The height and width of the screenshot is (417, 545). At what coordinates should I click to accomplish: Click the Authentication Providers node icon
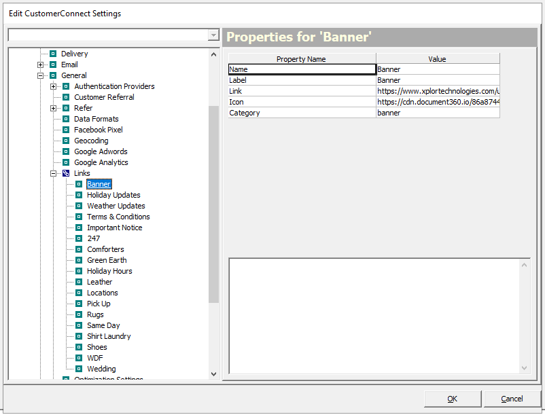point(66,86)
